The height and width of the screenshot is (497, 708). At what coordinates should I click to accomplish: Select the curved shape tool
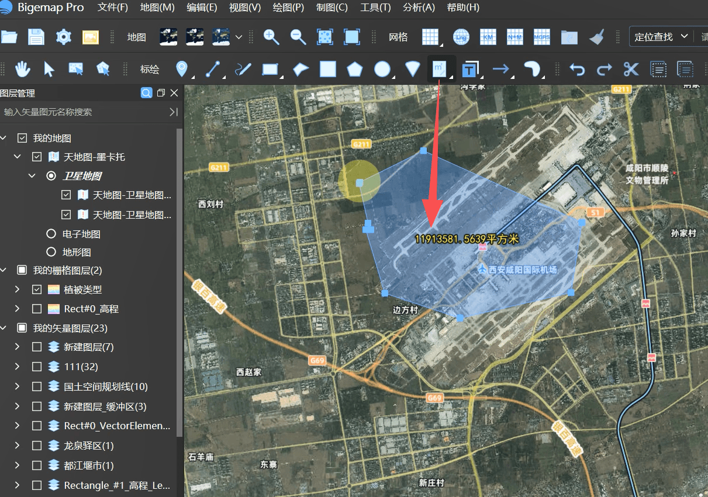[531, 69]
